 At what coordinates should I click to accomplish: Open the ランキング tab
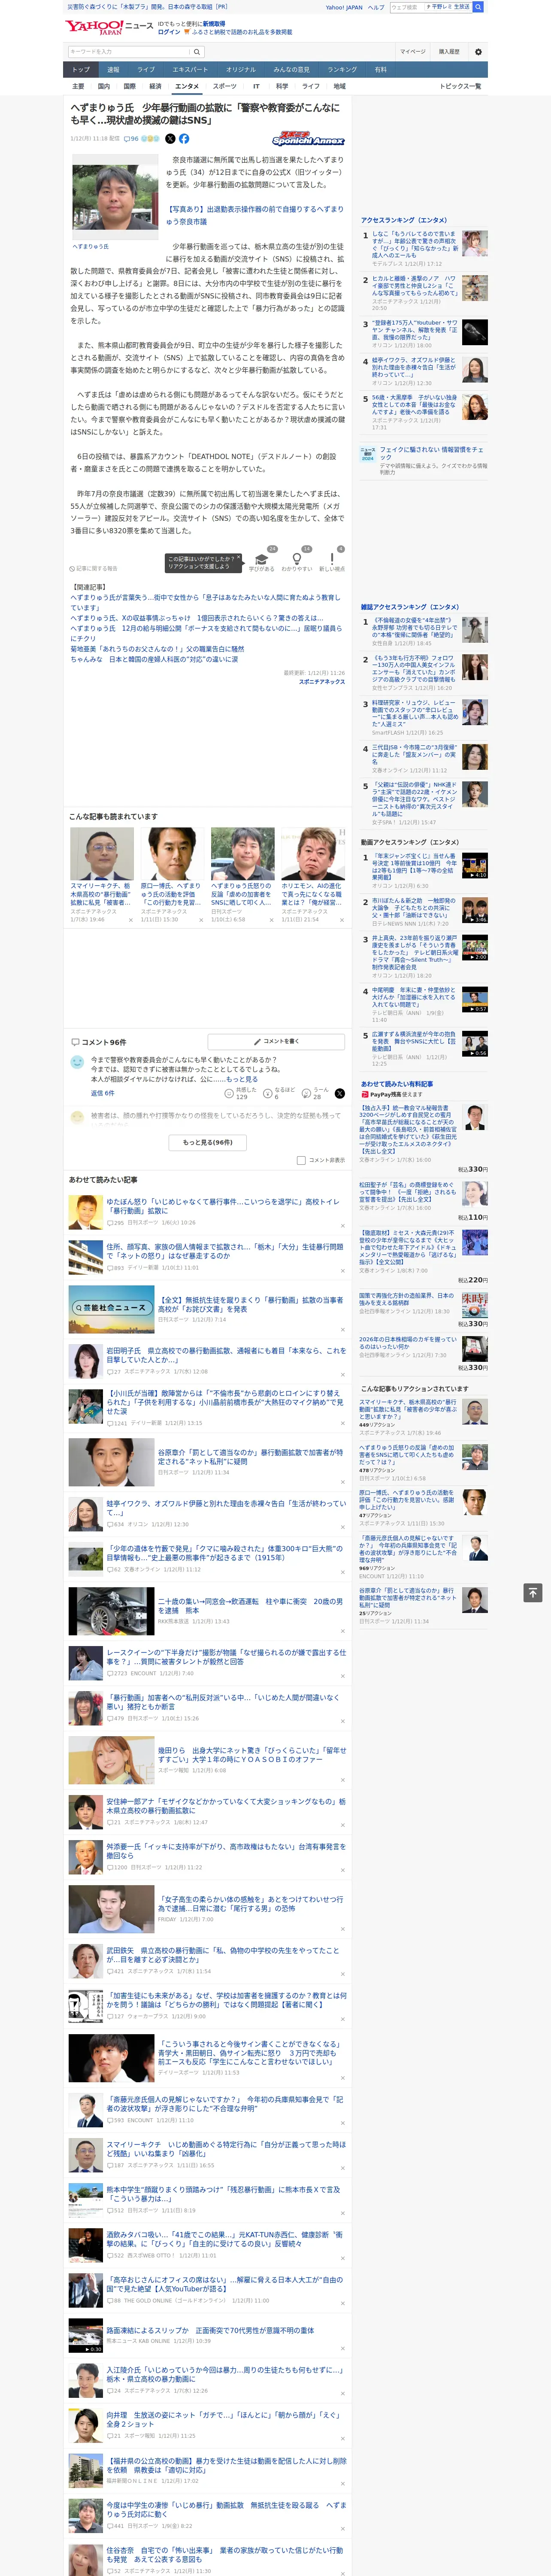[x=342, y=69]
